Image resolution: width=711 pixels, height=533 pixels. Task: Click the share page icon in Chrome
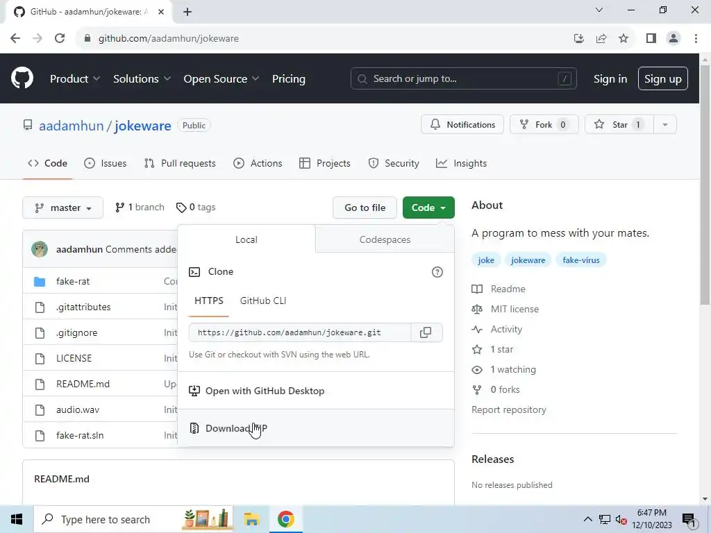(601, 39)
